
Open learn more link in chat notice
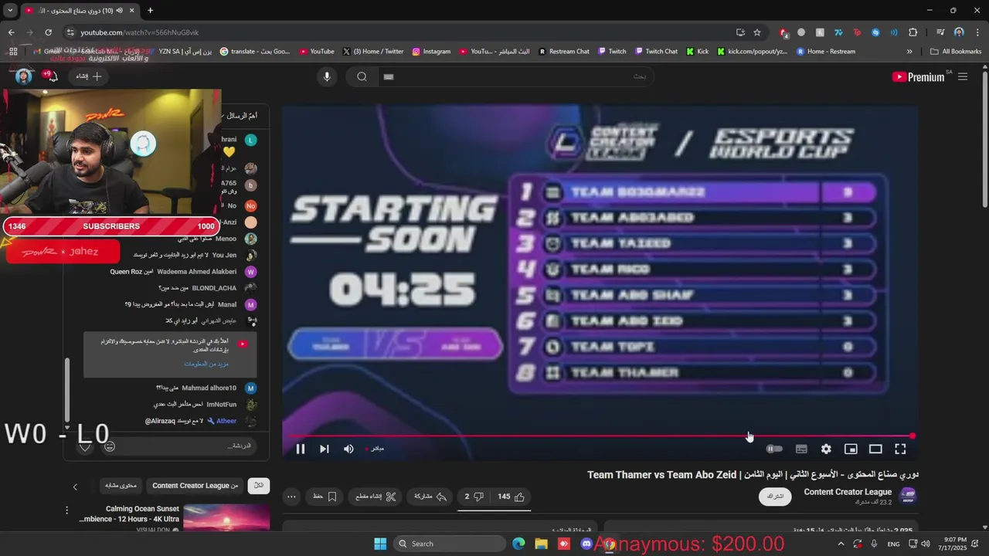tap(206, 364)
